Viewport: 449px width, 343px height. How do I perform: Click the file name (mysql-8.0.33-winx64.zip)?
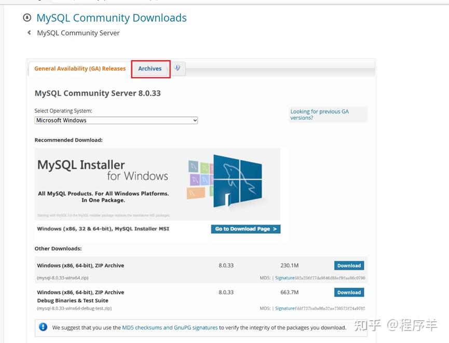pyautogui.click(x=63, y=278)
